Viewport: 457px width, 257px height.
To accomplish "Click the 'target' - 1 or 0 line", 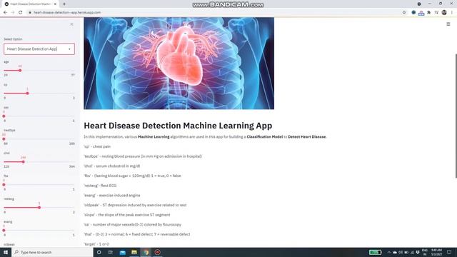I will tap(96, 244).
